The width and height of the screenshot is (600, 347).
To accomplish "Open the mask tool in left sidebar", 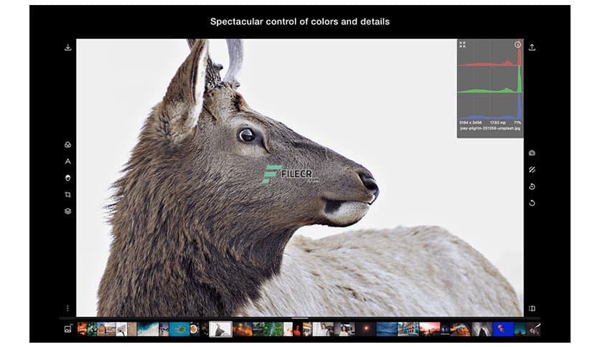I will tap(67, 178).
